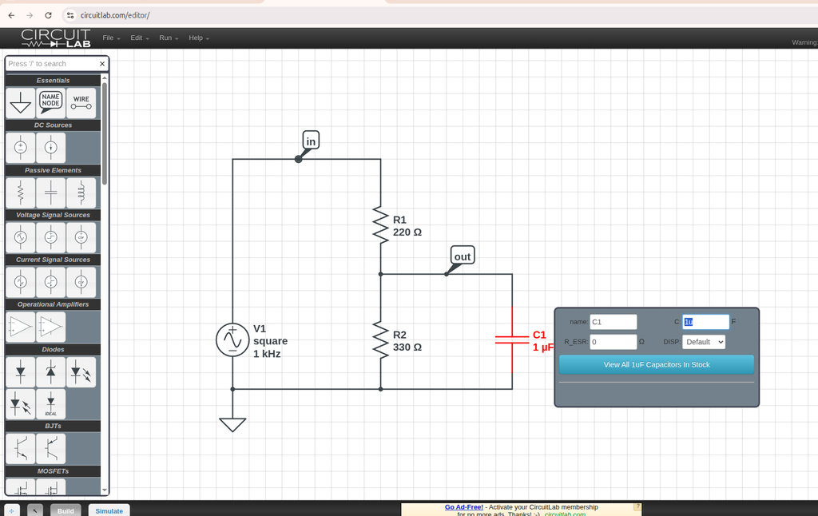818x516 pixels.
Task: Expand the Edit menu
Action: pyautogui.click(x=139, y=38)
